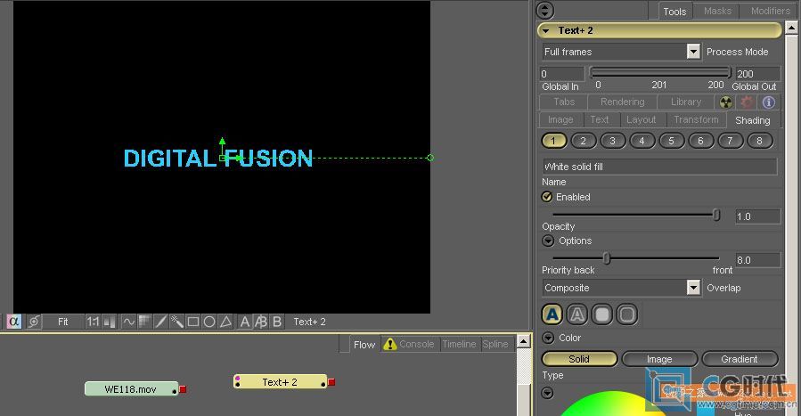Select shading element 7
This screenshot has height=416, width=801.
(x=730, y=141)
